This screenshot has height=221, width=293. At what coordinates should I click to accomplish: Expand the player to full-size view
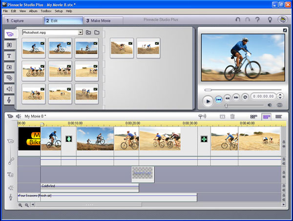click(284, 30)
